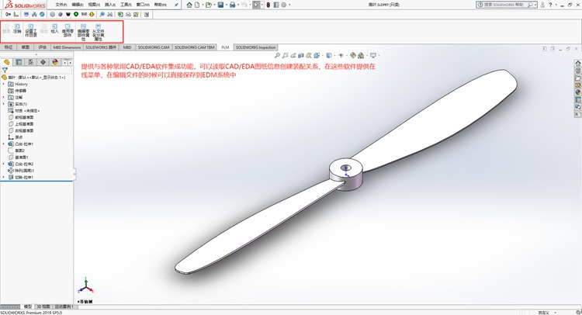Image resolution: width=582 pixels, height=315 pixels.
Task: Click the 借用零部件 toolbar icon
Action: [68, 30]
